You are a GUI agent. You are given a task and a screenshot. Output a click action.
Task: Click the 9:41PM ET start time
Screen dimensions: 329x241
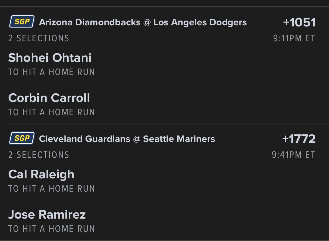[x=294, y=155]
